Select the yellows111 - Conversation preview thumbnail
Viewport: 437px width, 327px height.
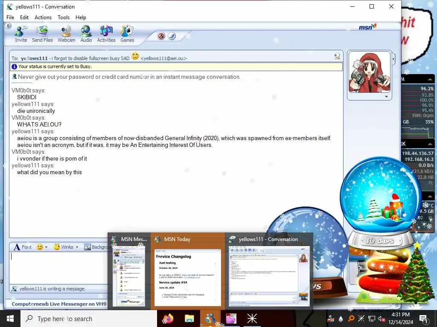tap(269, 271)
